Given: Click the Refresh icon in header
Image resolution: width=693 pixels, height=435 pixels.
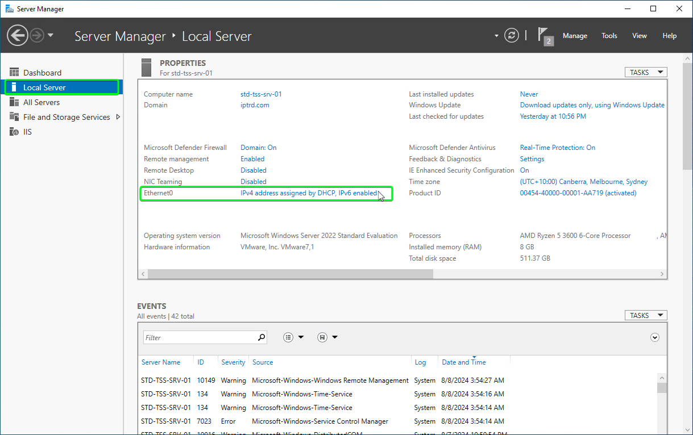Looking at the screenshot, I should (512, 35).
